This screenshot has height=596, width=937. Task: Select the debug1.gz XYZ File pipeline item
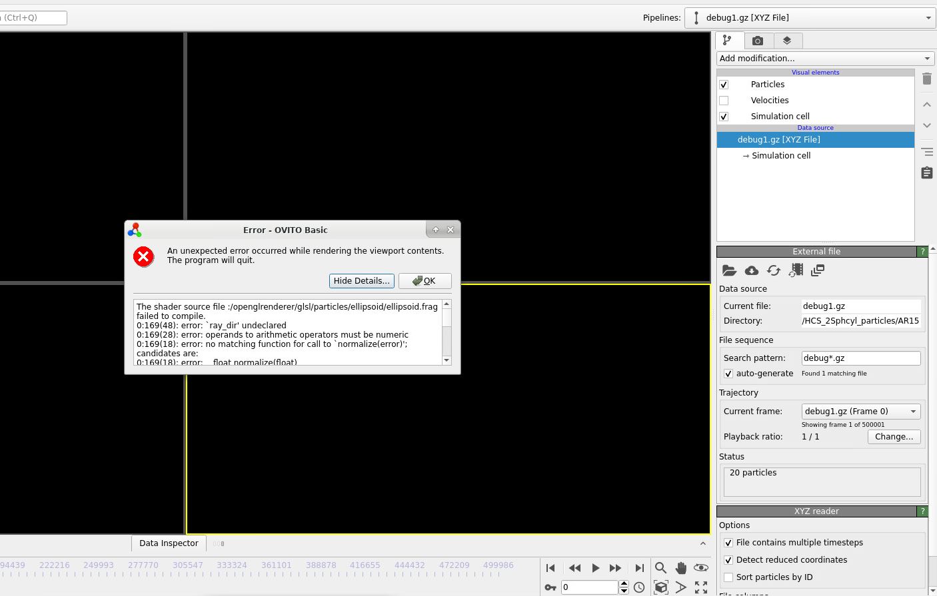[779, 140]
